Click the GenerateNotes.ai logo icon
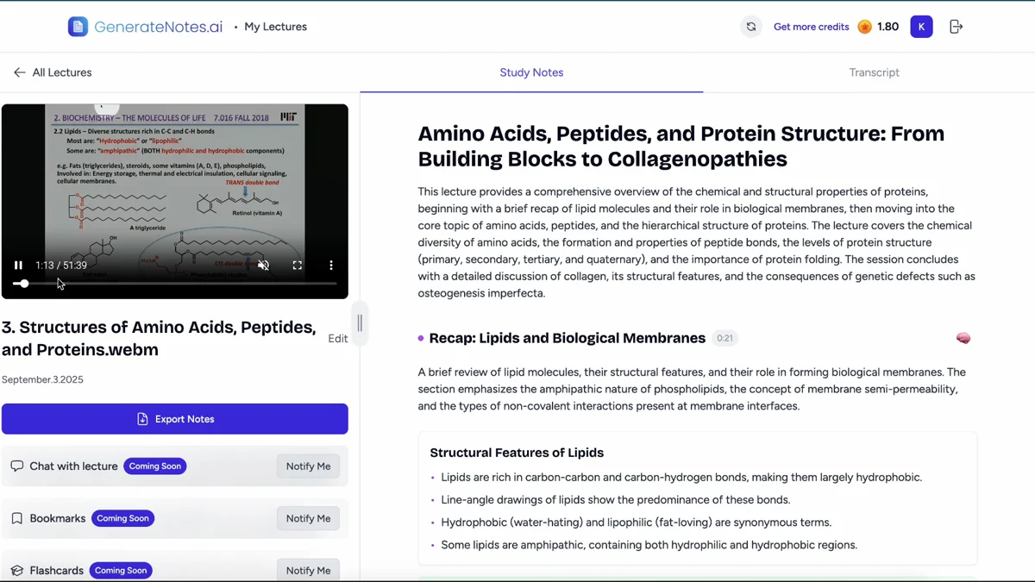1035x582 pixels. [78, 27]
